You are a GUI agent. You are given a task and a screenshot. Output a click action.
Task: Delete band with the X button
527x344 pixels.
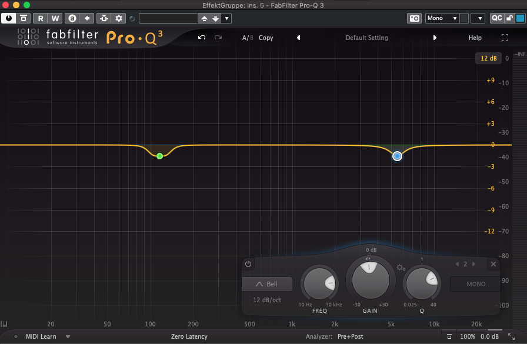click(493, 264)
